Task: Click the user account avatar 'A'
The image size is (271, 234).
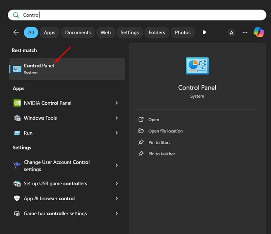Action: [232, 33]
